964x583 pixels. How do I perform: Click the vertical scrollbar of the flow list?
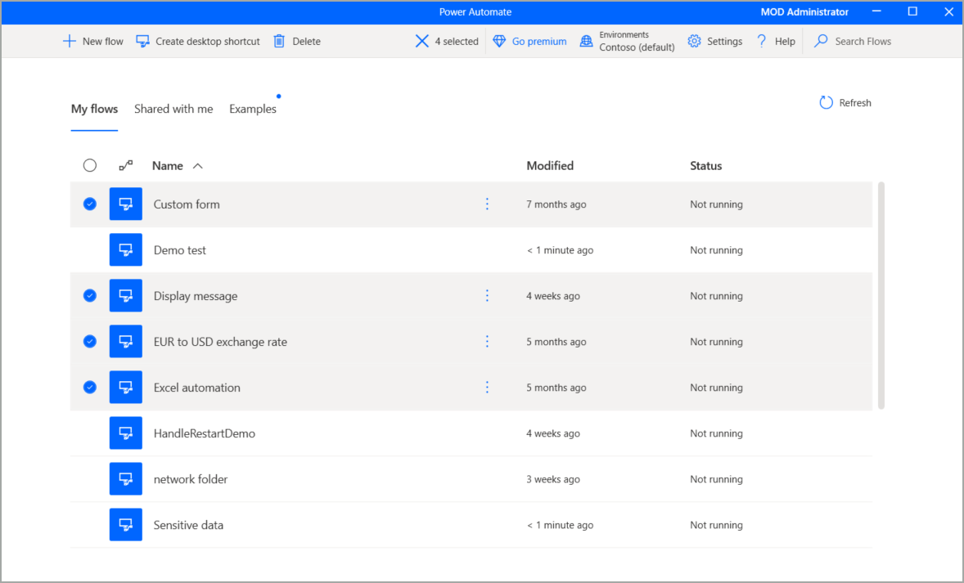(x=881, y=294)
